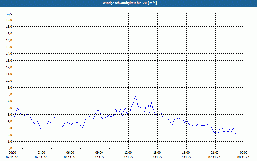Viewport: 257px width, 161px height.
Task: Select the y-axis value '16,0'
Action: [9, 40]
